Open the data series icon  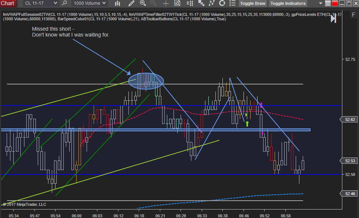(x=201, y=3)
